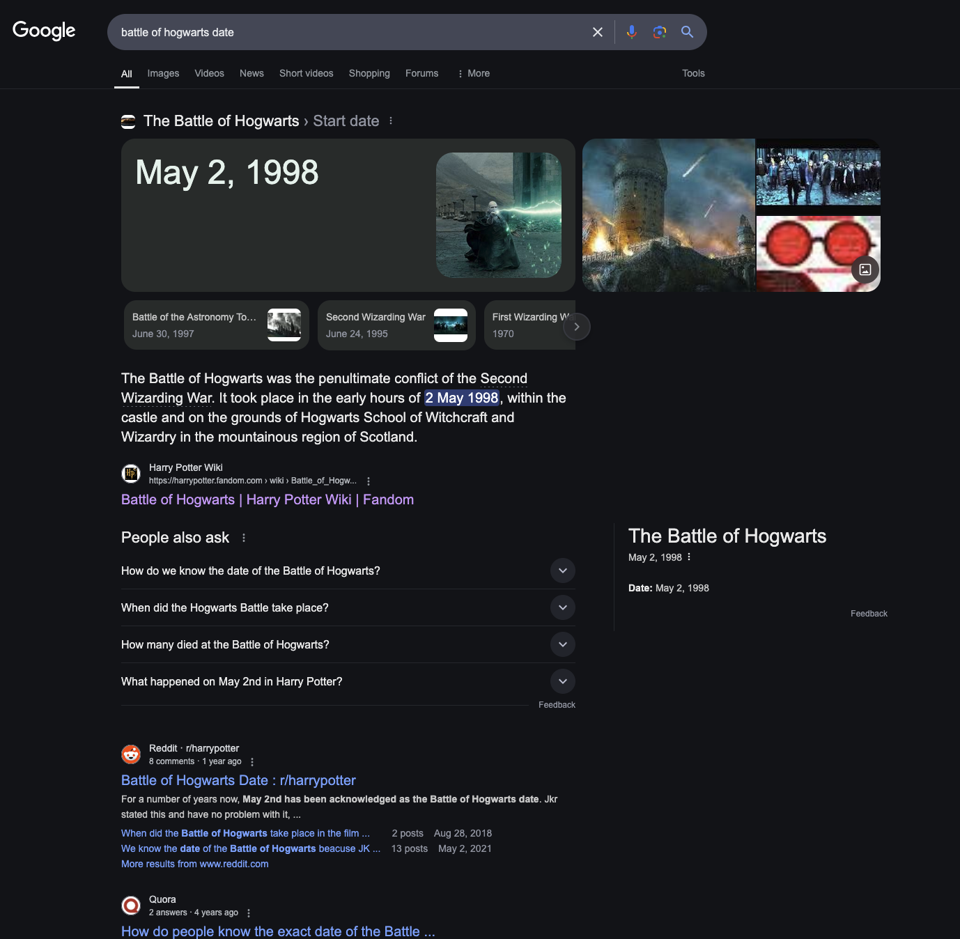Open the More search filters dropdown
Screen dimensions: 960x939
click(x=473, y=73)
